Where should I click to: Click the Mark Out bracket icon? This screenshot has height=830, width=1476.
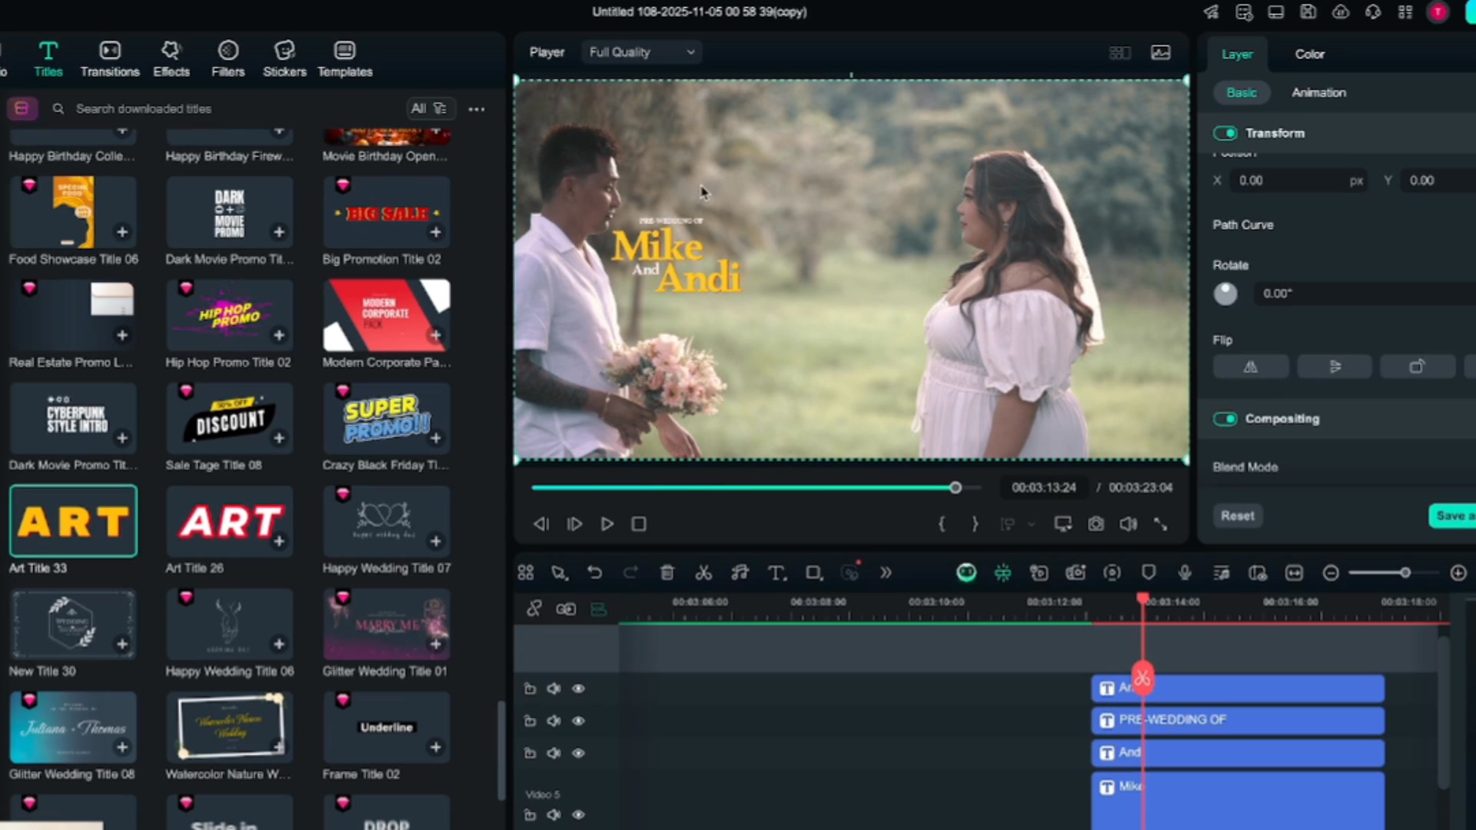975,524
